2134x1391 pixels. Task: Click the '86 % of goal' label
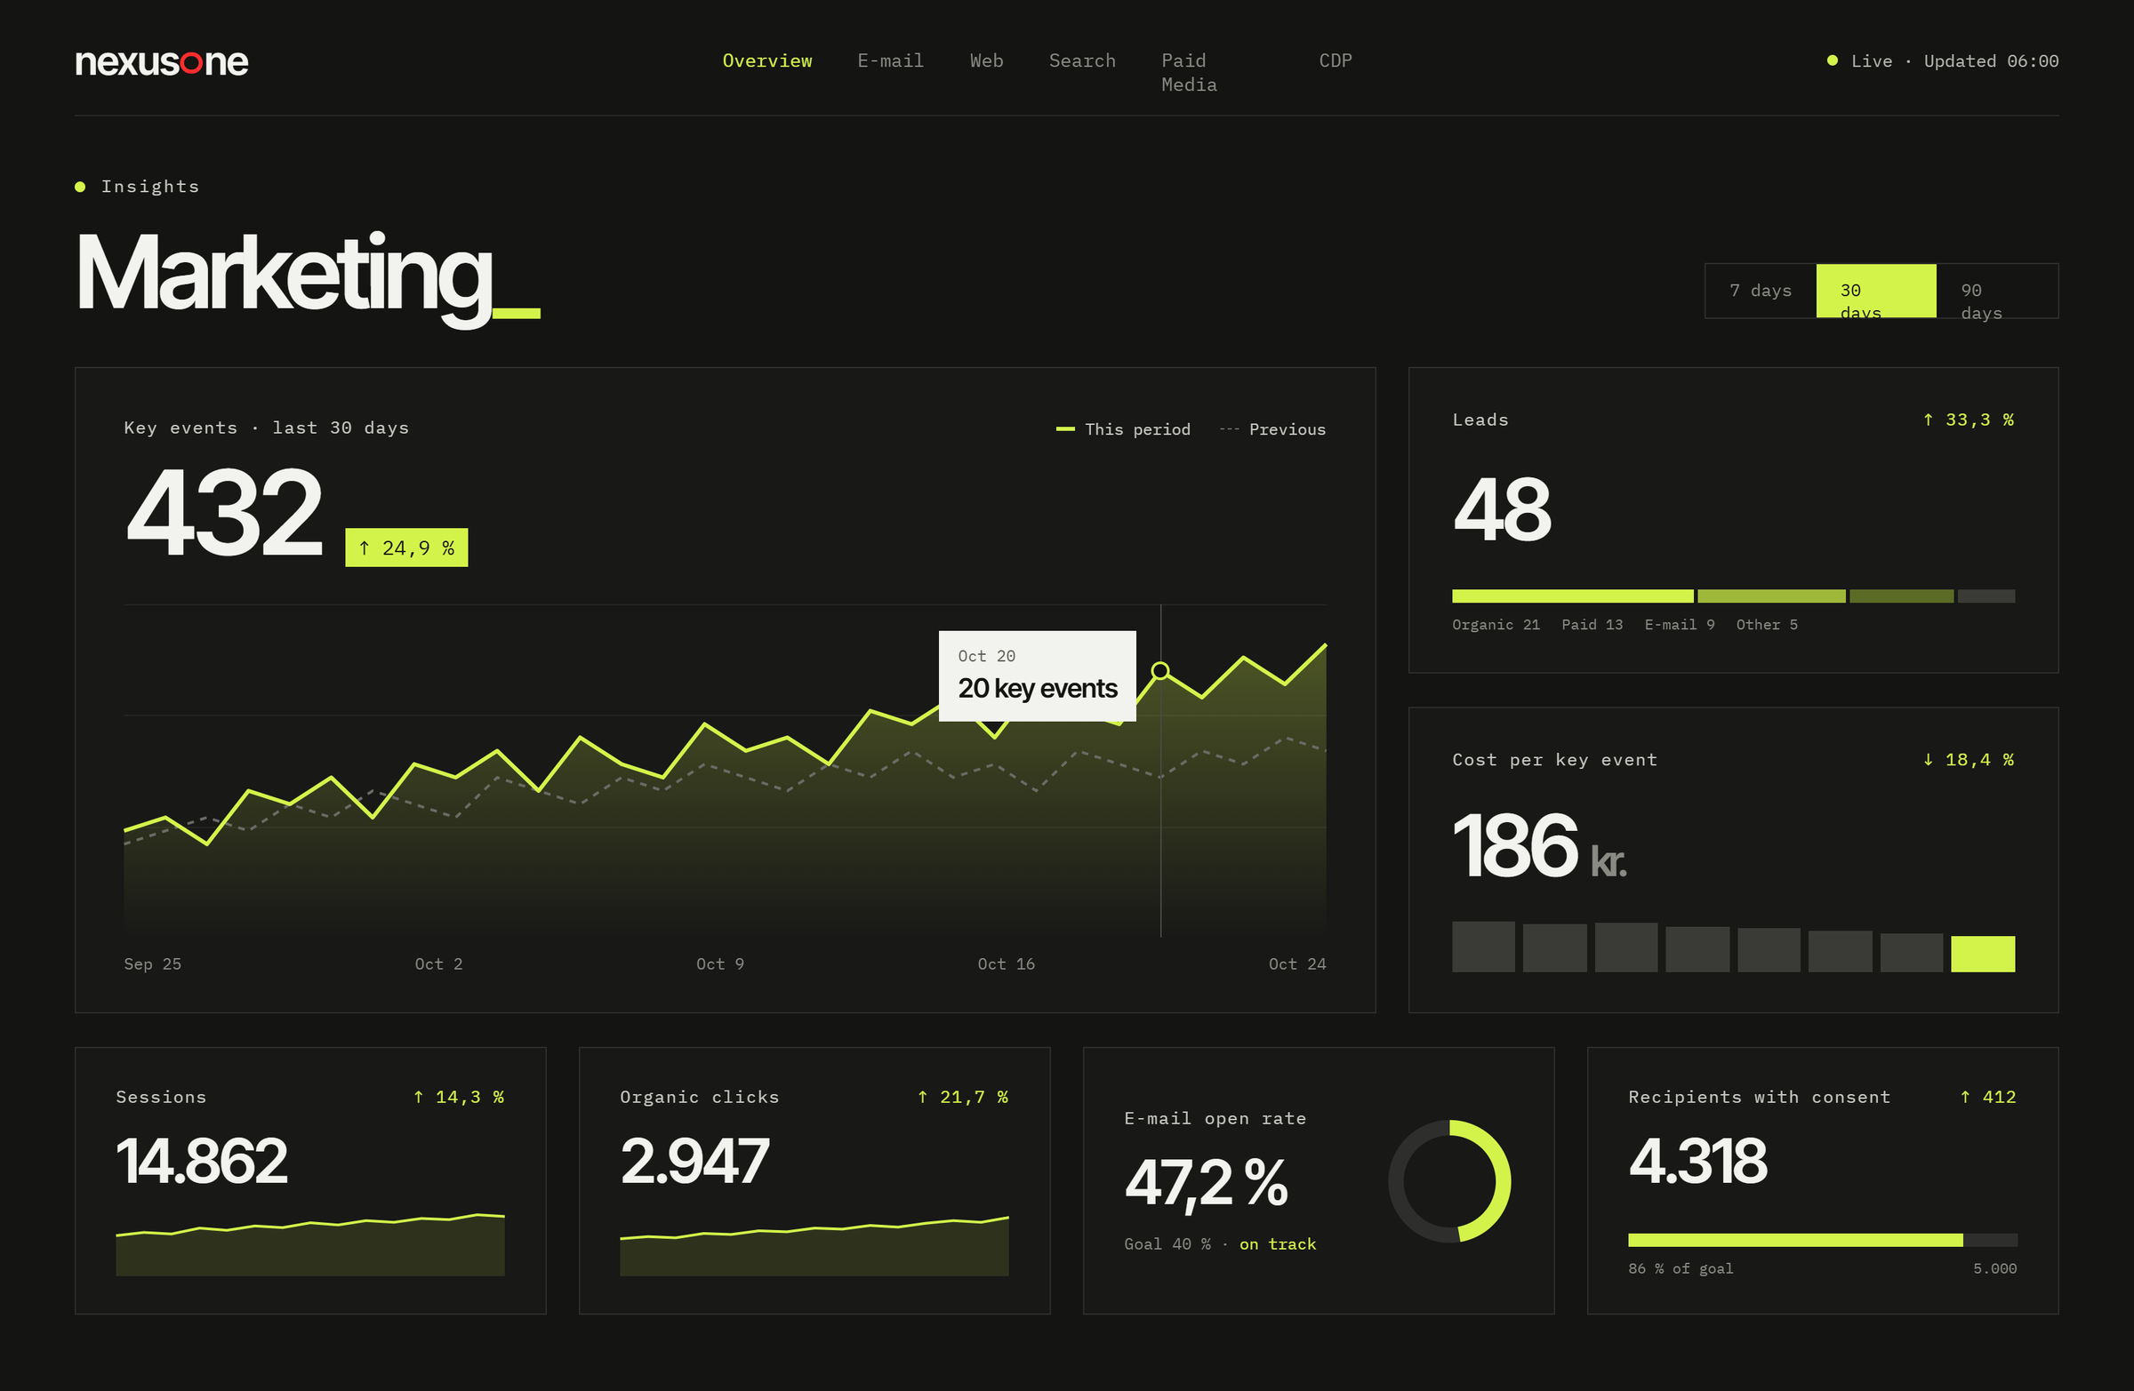pyautogui.click(x=1681, y=1267)
